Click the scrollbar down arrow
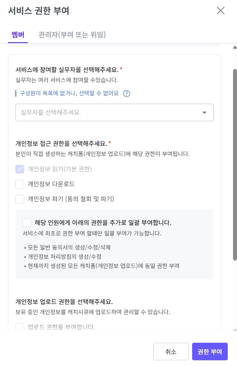The width and height of the screenshot is (237, 366). 235,330
